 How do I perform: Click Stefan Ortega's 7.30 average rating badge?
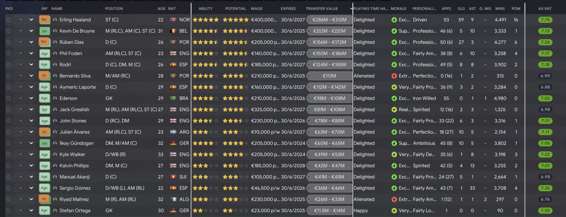click(x=545, y=211)
